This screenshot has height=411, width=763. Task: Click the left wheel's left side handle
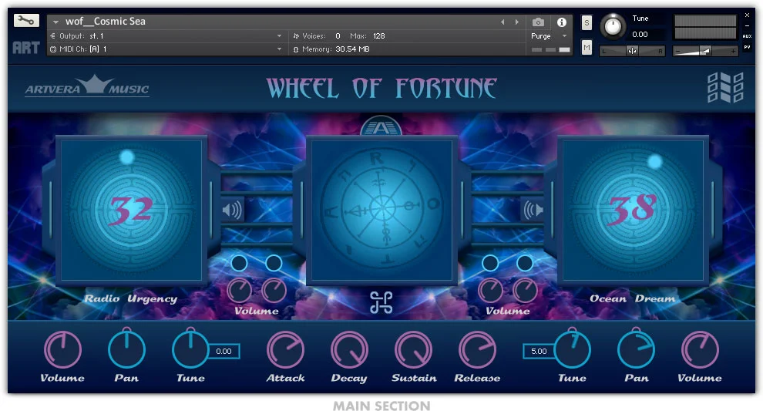click(51, 210)
